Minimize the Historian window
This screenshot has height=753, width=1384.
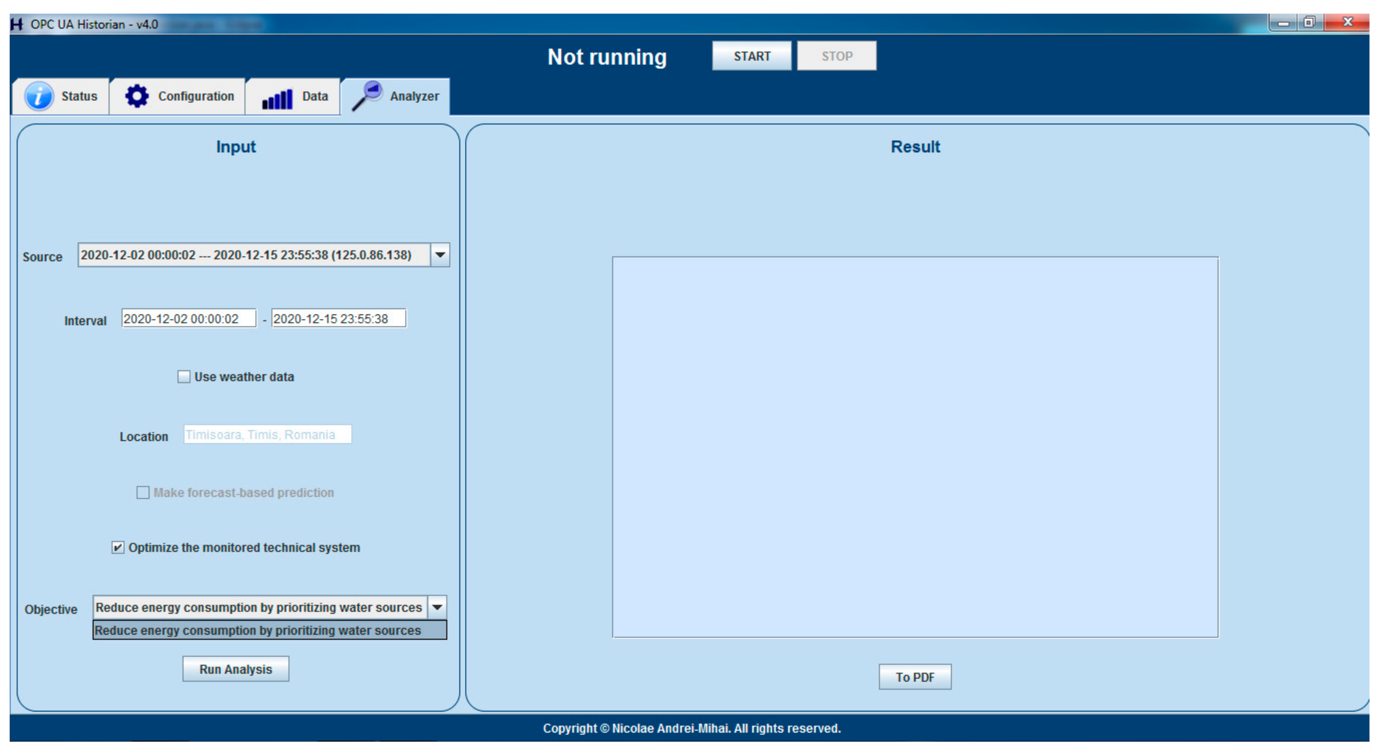tap(1283, 23)
